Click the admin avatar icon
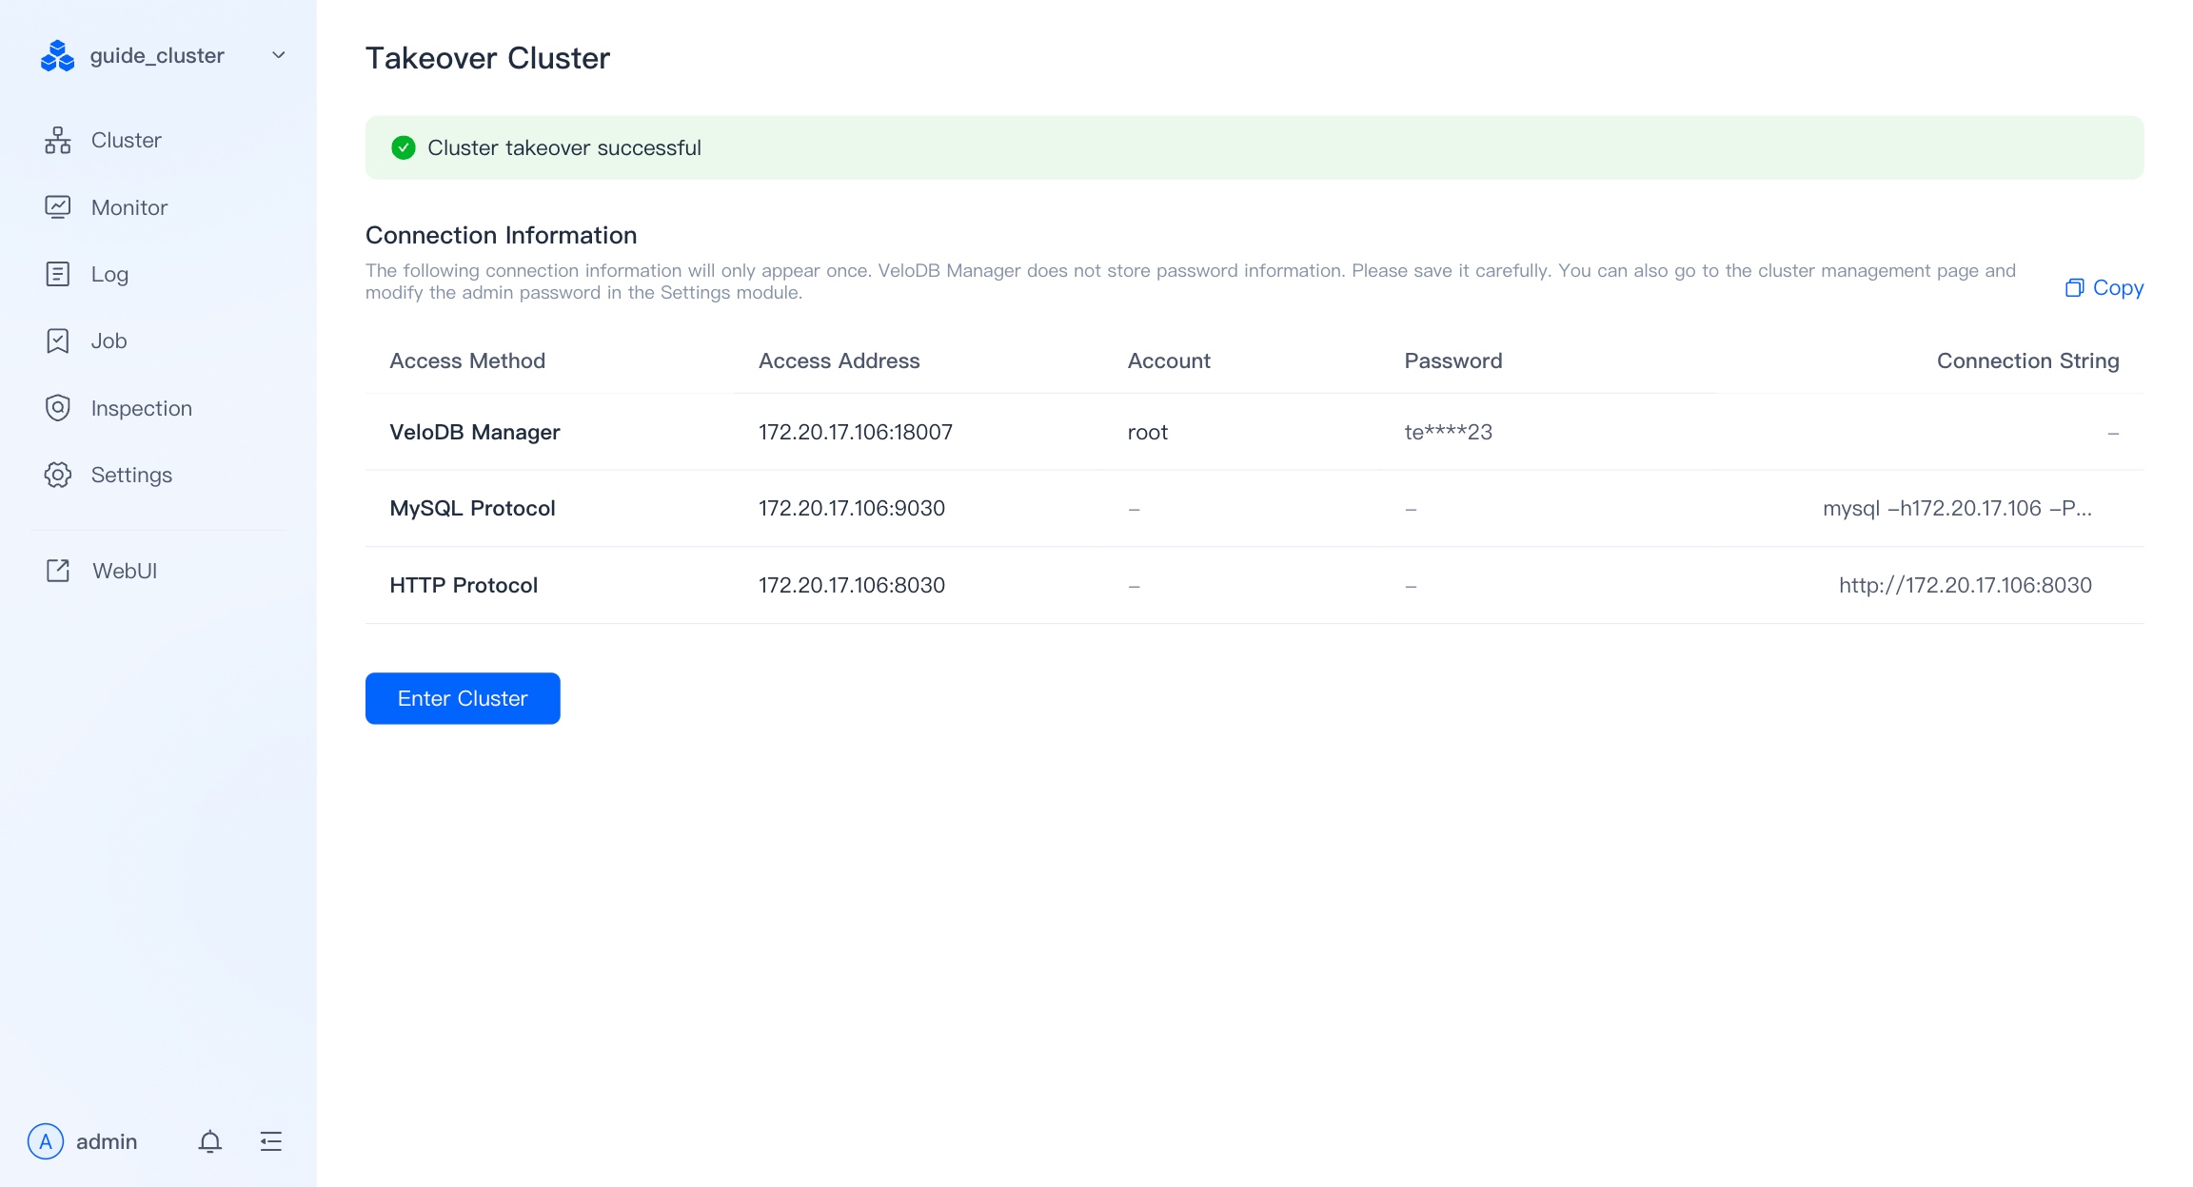The width and height of the screenshot is (2193, 1187). 46,1141
